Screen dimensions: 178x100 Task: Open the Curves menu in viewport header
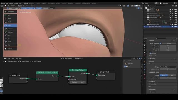tap(32, 6)
